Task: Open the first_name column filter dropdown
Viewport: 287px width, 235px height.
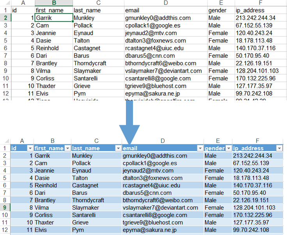Action: tap(68, 148)
